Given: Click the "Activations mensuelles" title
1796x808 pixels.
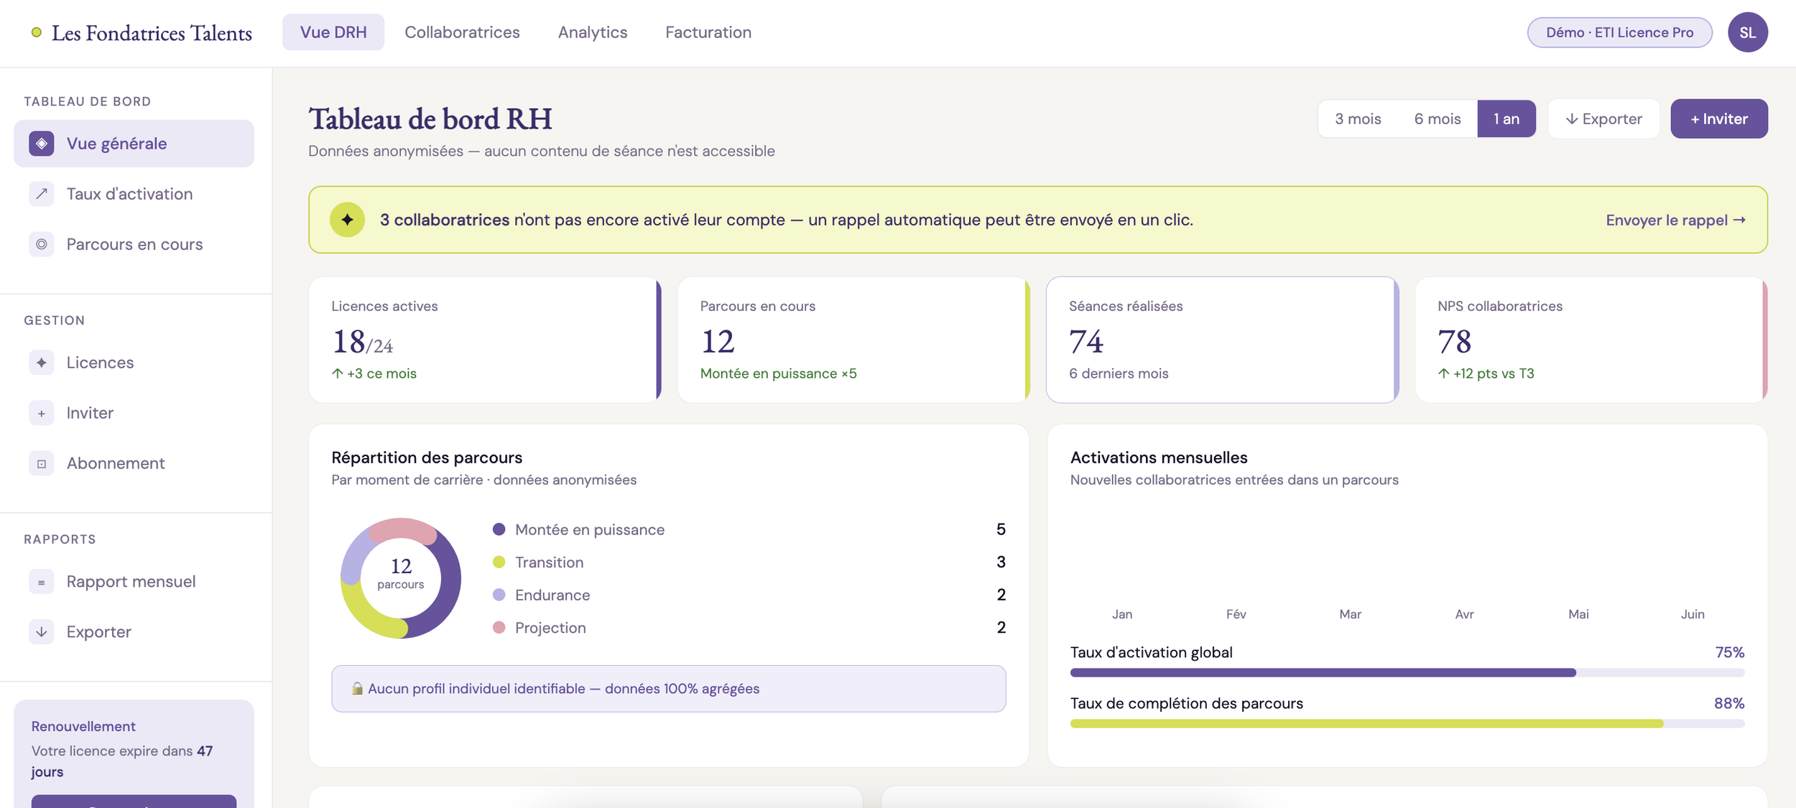Looking at the screenshot, I should tap(1159, 458).
